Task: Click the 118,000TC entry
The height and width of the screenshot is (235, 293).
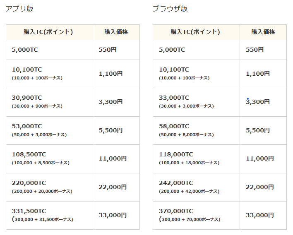Action: (x=176, y=154)
